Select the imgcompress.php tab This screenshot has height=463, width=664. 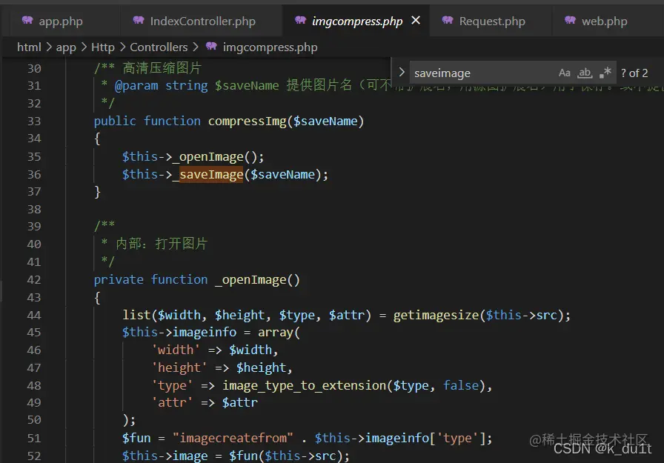[356, 21]
